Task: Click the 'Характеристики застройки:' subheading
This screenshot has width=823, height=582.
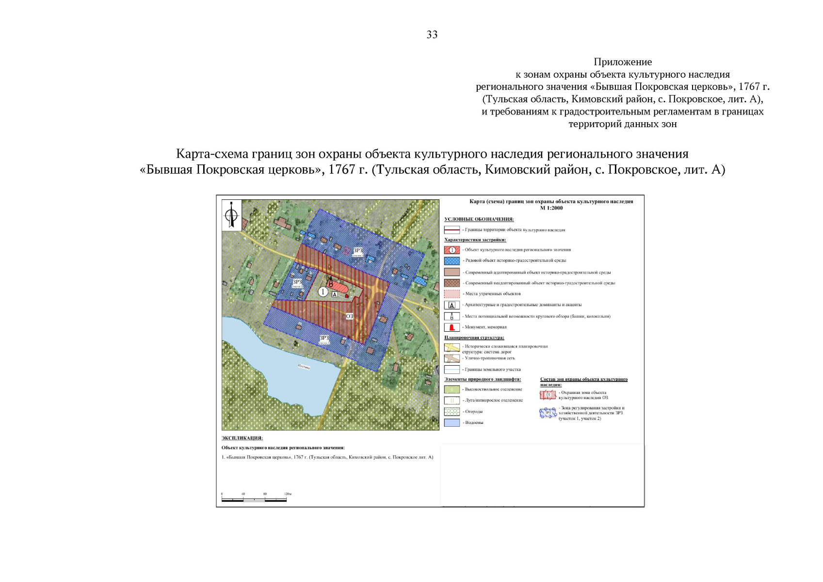Action: pos(475,240)
